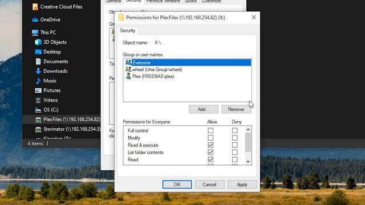
Task: Click the Videos label in navigation pane
Action: [x=51, y=100]
